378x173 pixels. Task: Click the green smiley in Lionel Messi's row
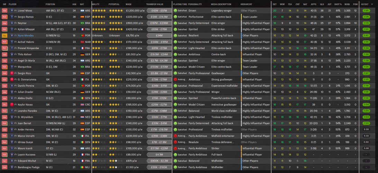pos(175,11)
